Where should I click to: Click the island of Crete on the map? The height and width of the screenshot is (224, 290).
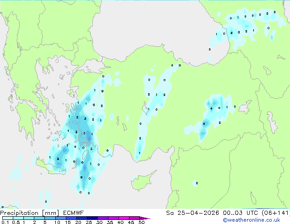point(50,167)
